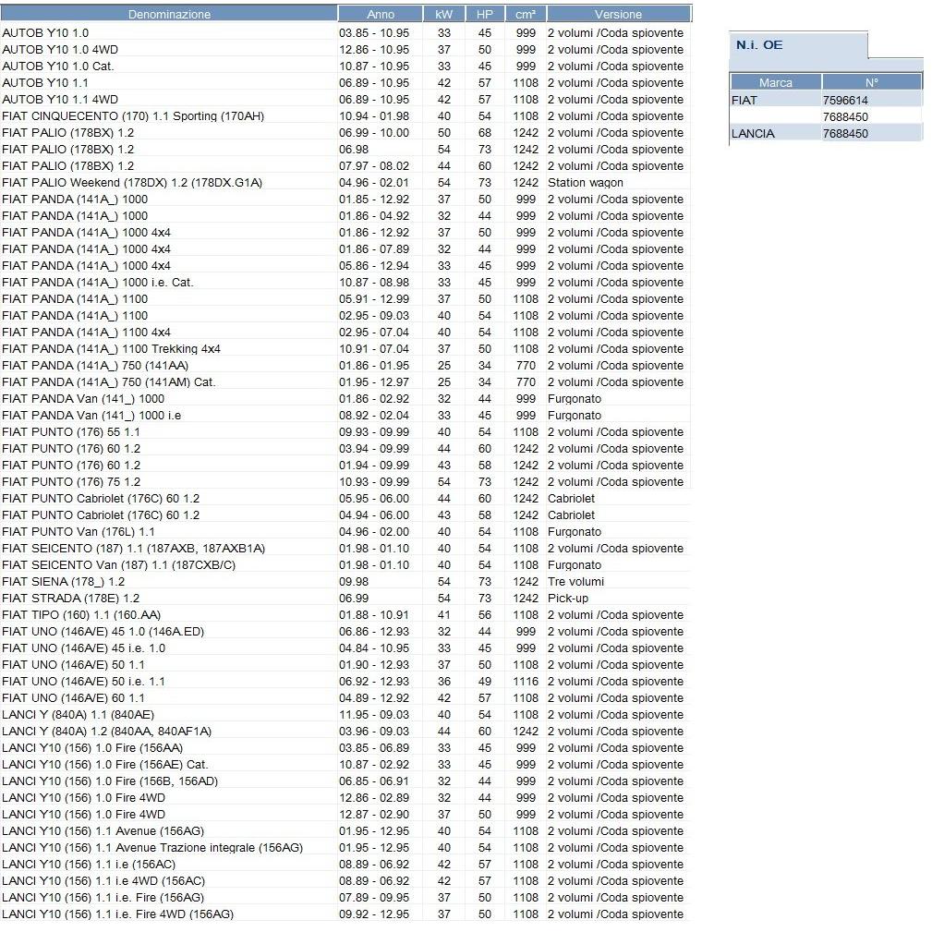
Task: Select FIAT SEICENTO Van (187) 1.1 row
Action: pyautogui.click(x=346, y=565)
